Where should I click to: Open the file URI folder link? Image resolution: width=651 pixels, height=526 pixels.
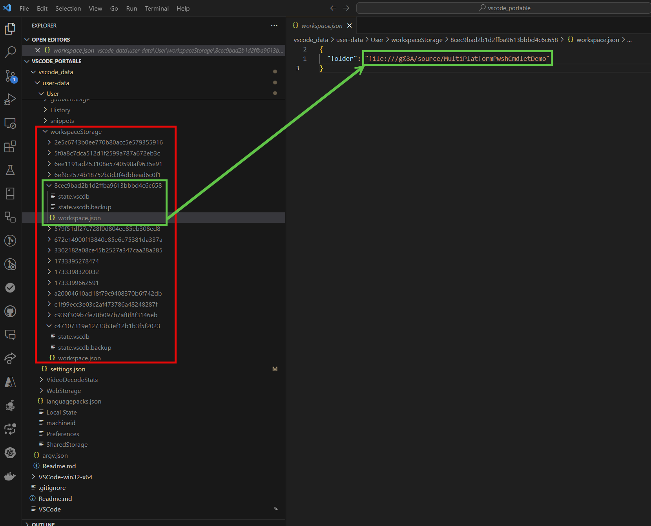point(457,58)
